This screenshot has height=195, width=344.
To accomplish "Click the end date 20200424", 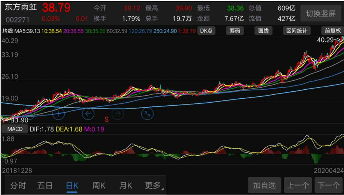I will (329, 171).
